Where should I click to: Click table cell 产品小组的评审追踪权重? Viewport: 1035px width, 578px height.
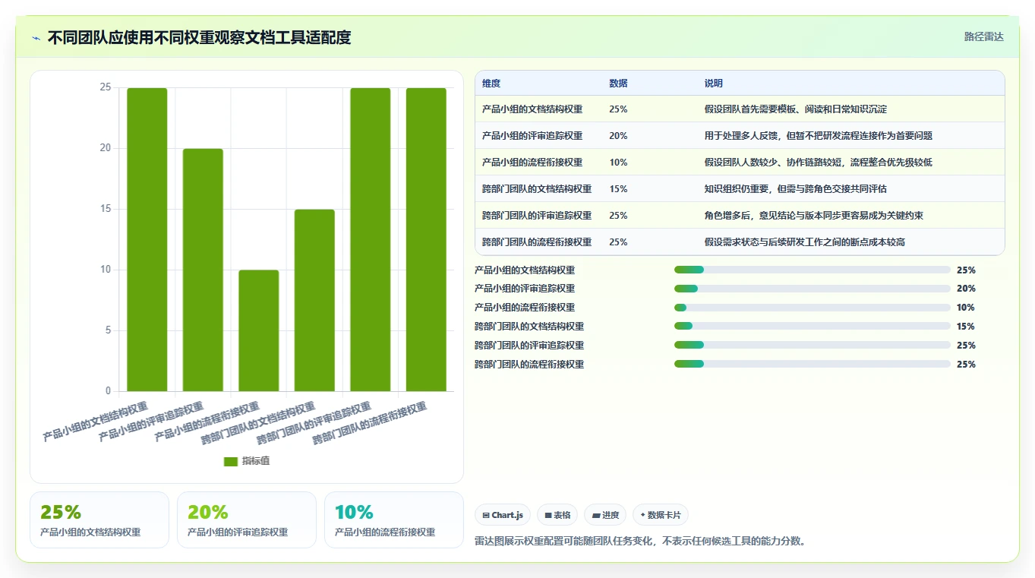[532, 136]
